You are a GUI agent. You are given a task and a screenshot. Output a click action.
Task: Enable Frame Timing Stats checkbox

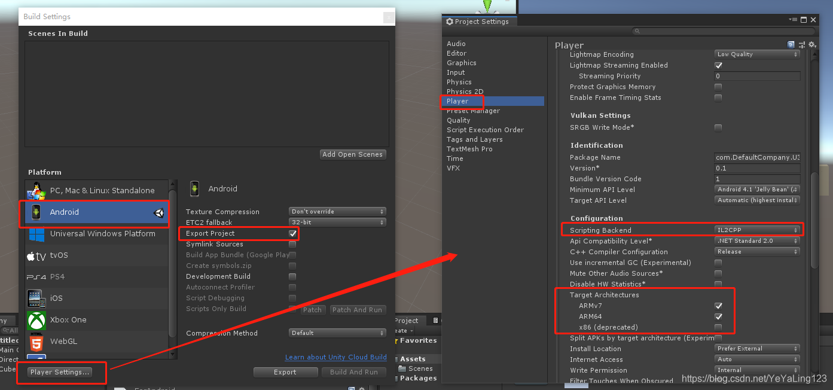718,97
